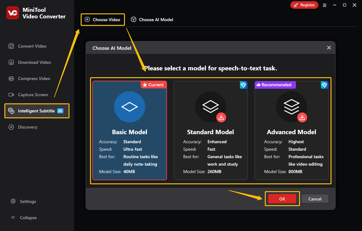Launch the Capture Screen tool
The image size is (362, 231).
pos(34,95)
